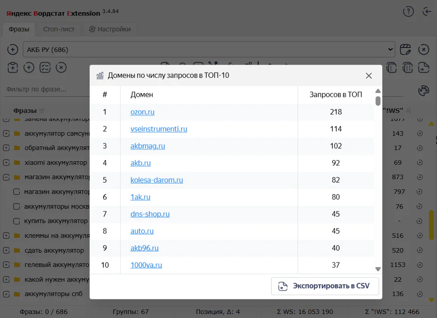Switch to the Стоп-лист tab
Image resolution: width=437 pixels, height=318 pixels.
(x=59, y=29)
